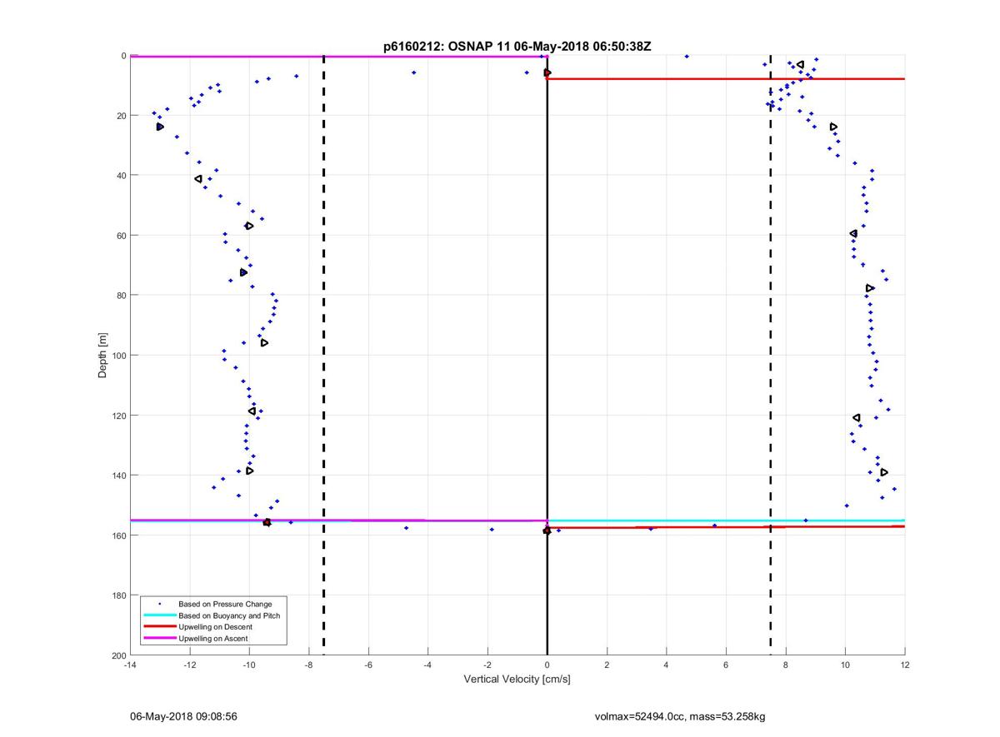
Task: Click the x-axis tick label '-8'
Action: coord(308,665)
